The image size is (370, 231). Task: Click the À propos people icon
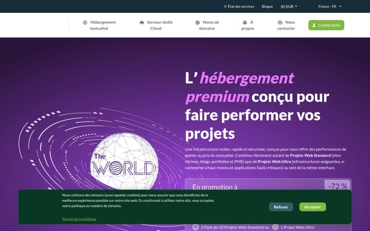tap(245, 23)
